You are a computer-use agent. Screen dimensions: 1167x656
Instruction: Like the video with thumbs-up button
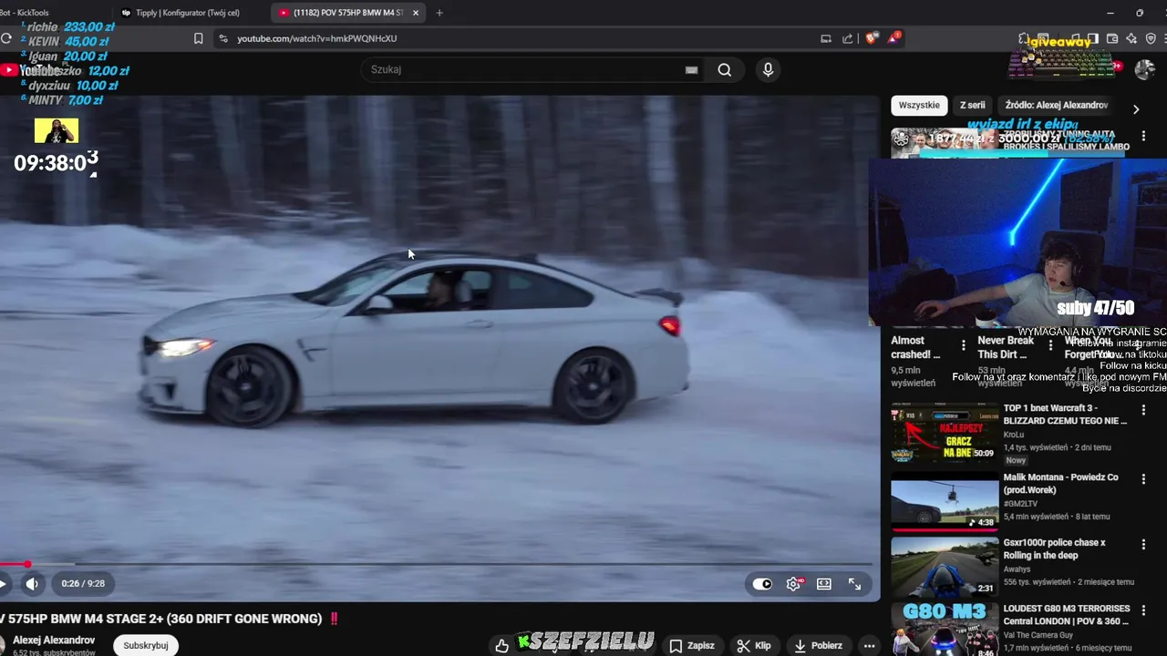(x=501, y=646)
